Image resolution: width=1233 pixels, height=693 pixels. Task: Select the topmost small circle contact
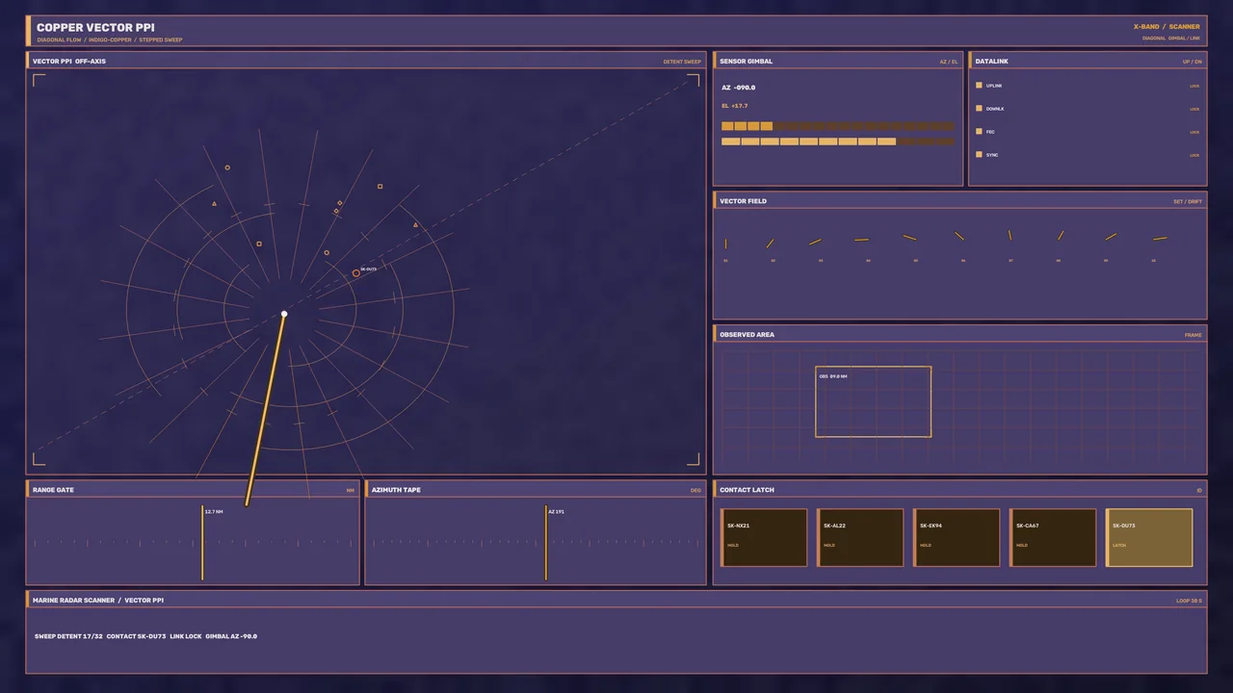click(227, 167)
